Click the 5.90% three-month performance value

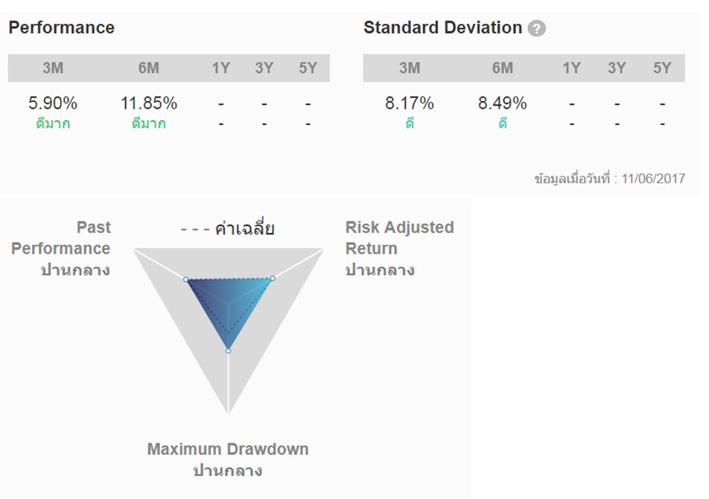tap(53, 104)
